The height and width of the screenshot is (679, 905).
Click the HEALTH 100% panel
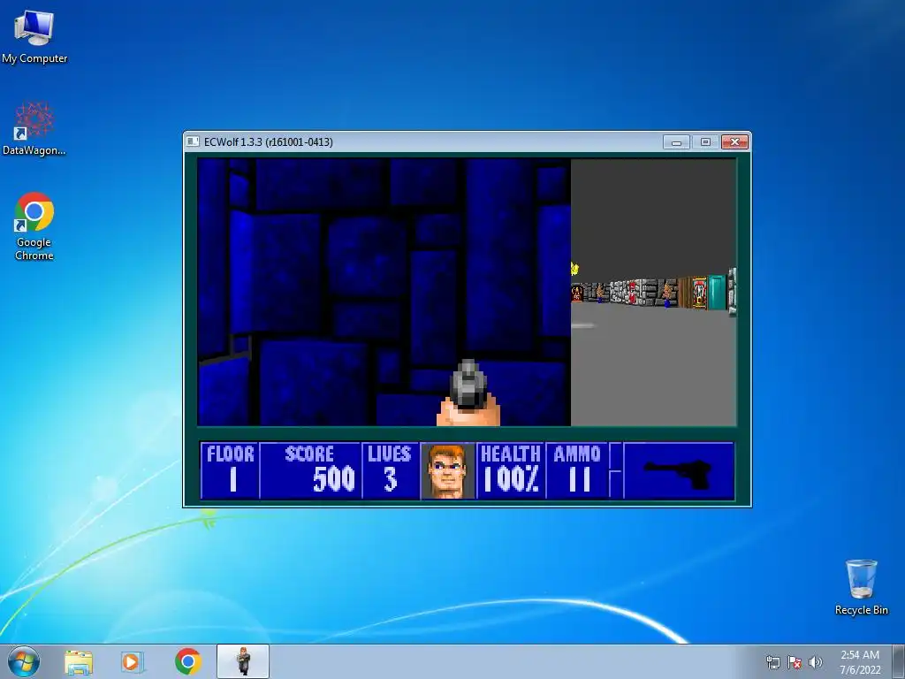coord(511,470)
